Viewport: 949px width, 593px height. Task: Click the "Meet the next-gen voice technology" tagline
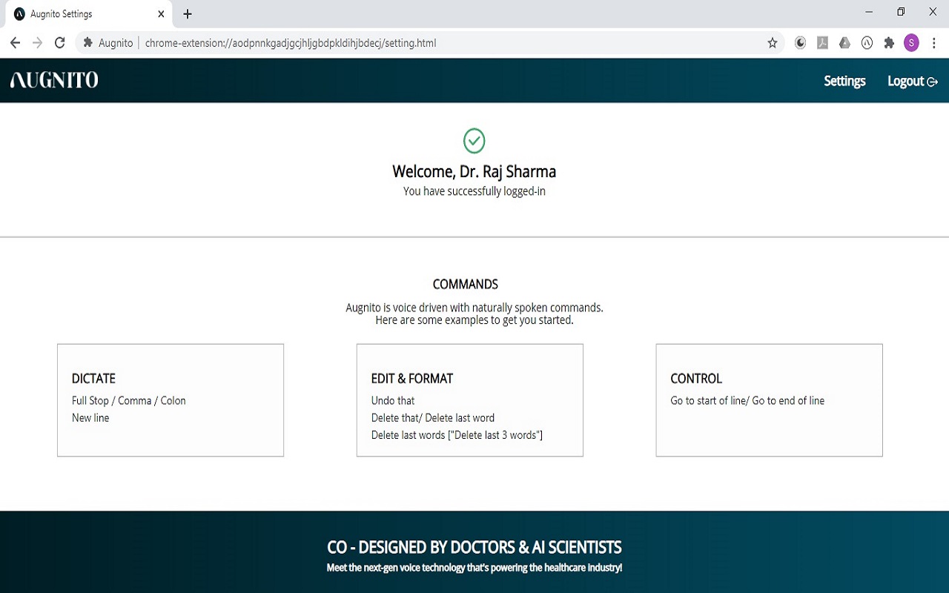tap(474, 568)
